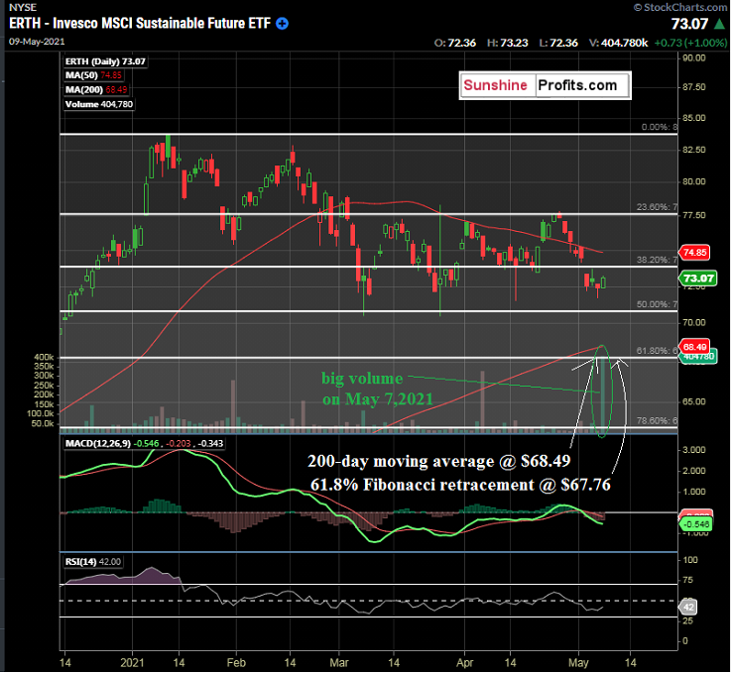Image resolution: width=732 pixels, height=673 pixels.
Task: Click the blue plus icon beside ETF title
Action: tap(282, 24)
